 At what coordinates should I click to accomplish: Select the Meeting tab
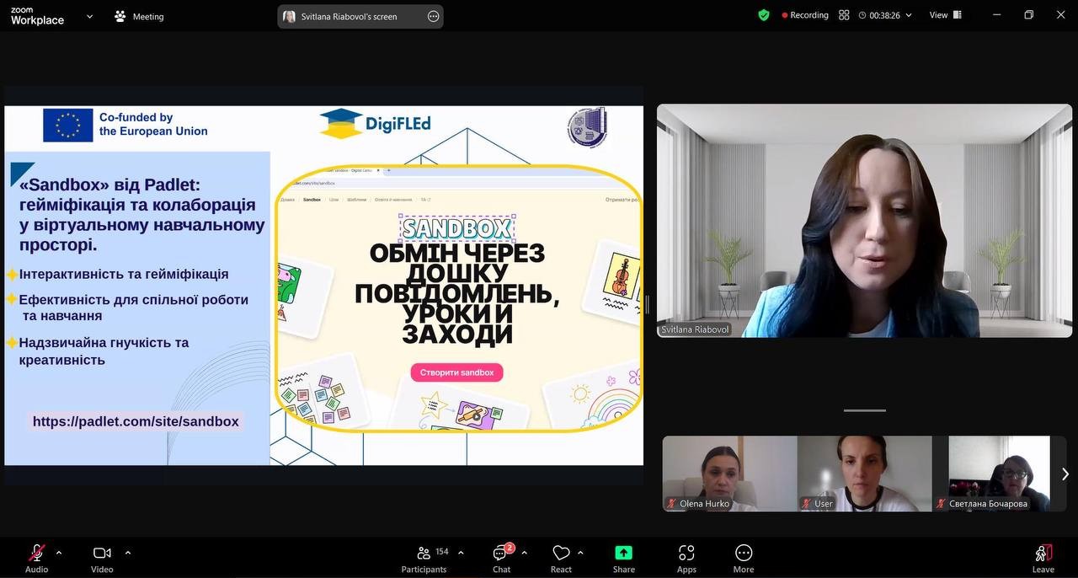pyautogui.click(x=140, y=17)
